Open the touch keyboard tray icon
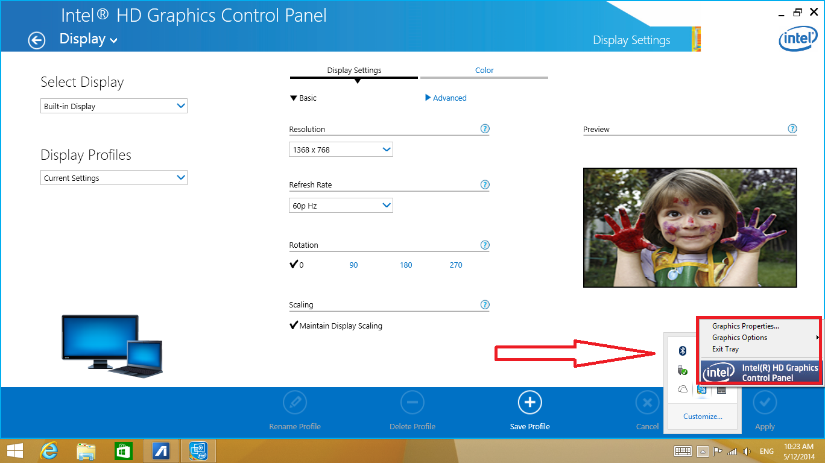The height and width of the screenshot is (463, 825). coord(683,451)
